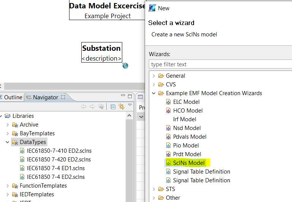Click the icon below Substation box

[125, 66]
